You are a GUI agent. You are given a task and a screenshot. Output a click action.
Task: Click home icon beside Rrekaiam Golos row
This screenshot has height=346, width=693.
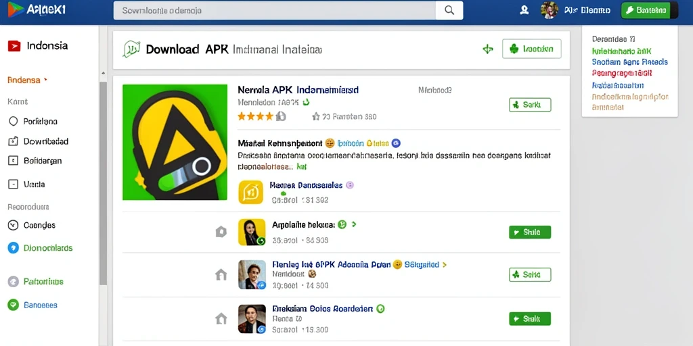pos(221,318)
